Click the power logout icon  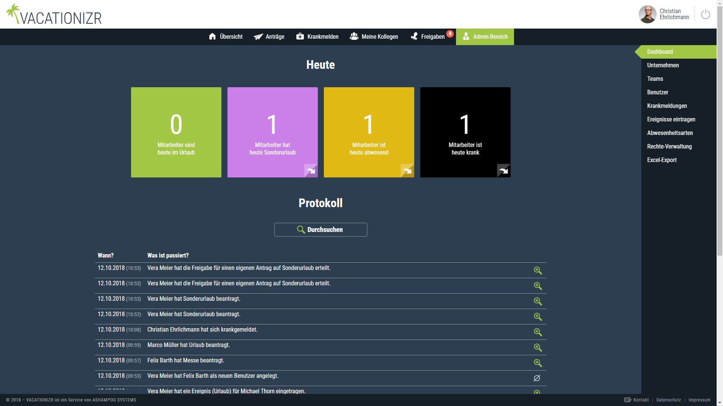tap(705, 15)
